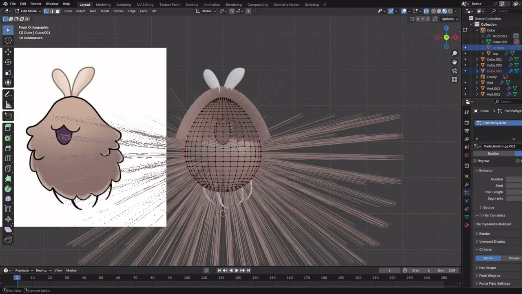The image size is (522, 294).
Task: Toggle proportional editing button
Action: tap(248, 11)
